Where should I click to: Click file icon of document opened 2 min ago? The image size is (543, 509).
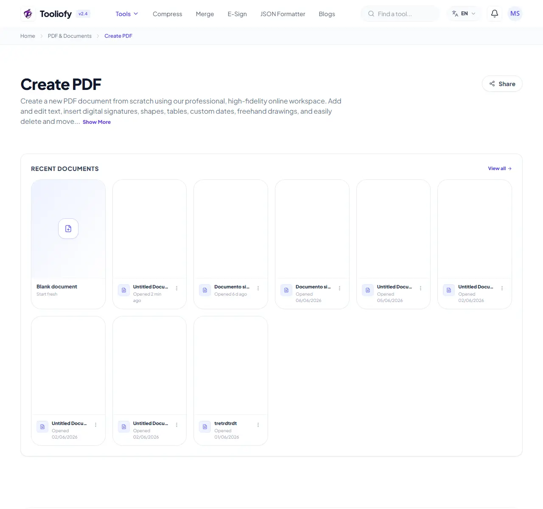[124, 290]
